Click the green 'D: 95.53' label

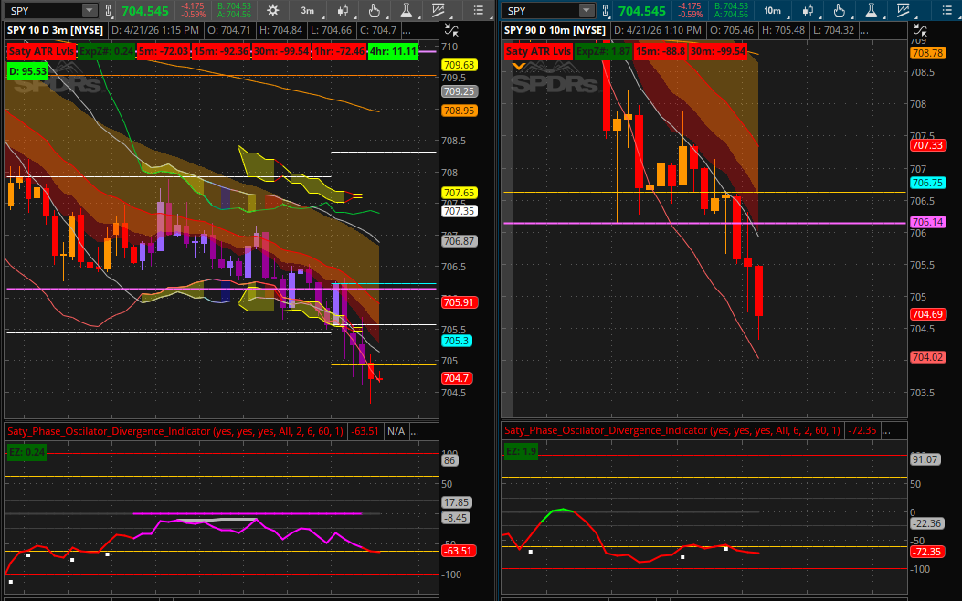pyautogui.click(x=27, y=71)
